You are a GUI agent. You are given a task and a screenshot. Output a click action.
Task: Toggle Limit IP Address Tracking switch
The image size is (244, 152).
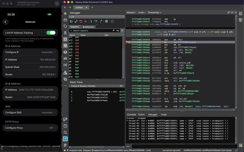(x=51, y=33)
